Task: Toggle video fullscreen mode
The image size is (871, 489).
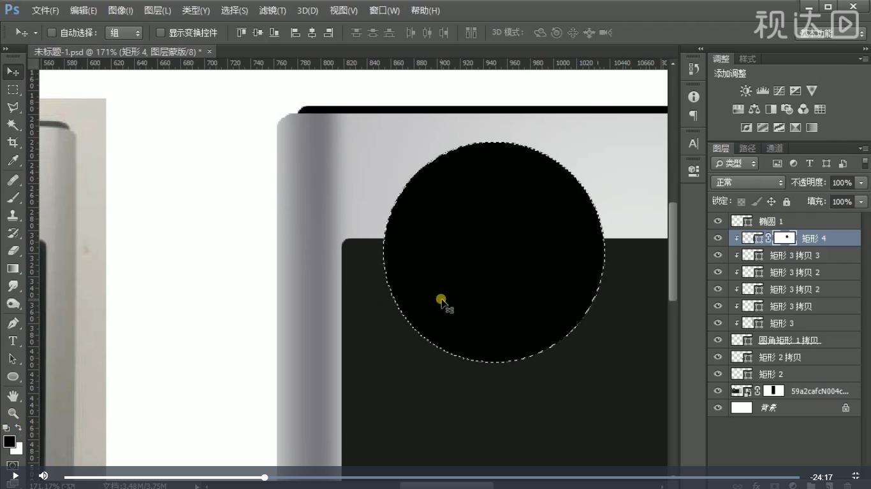Action: click(x=856, y=476)
